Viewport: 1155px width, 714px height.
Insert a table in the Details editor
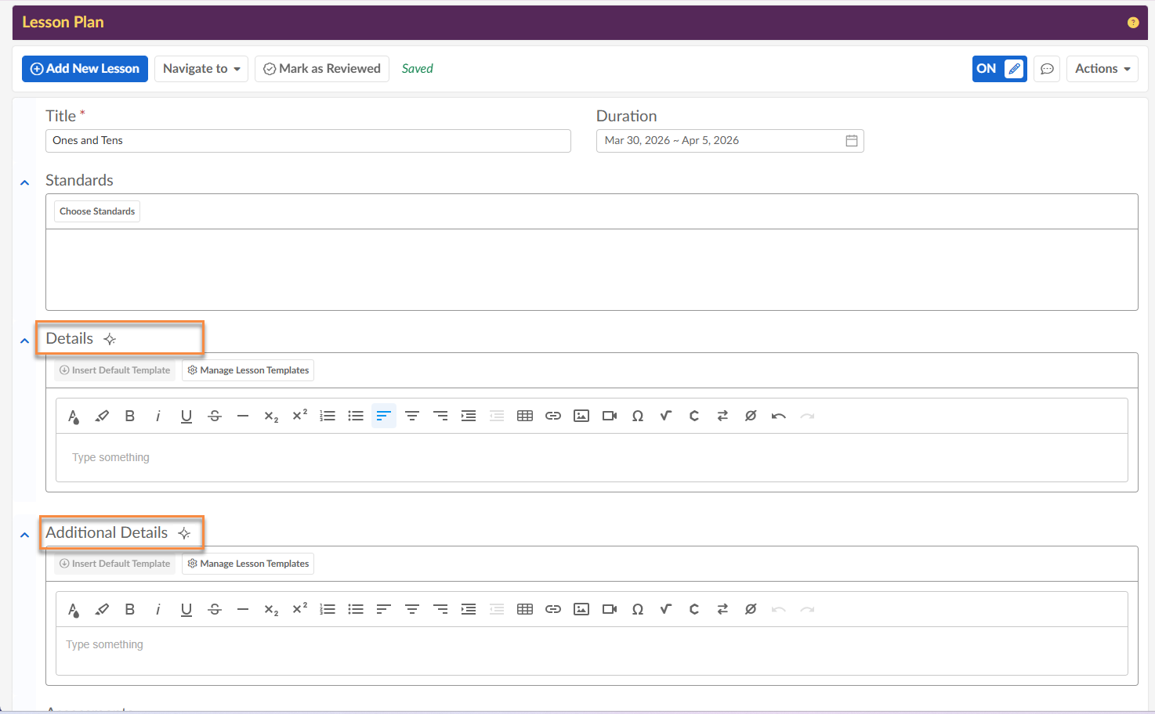[525, 416]
